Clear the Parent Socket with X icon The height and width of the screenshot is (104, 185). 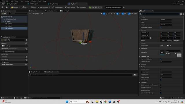[x=171, y=46]
